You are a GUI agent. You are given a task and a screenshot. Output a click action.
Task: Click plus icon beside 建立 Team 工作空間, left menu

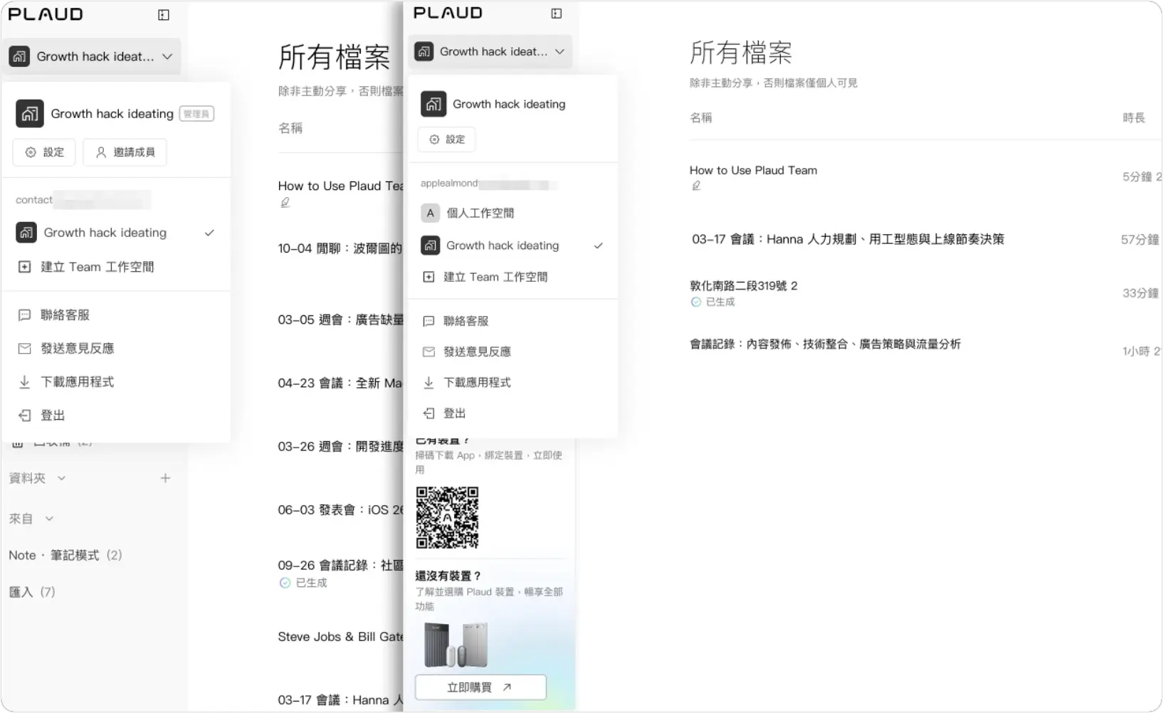click(x=24, y=267)
